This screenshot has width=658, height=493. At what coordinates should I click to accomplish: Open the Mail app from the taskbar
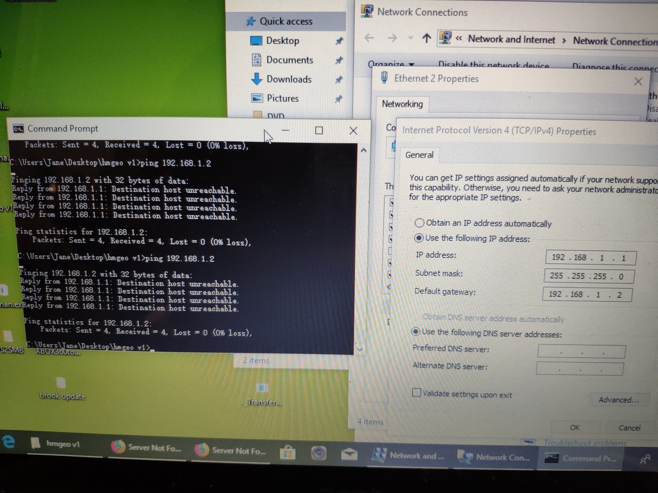tap(349, 455)
